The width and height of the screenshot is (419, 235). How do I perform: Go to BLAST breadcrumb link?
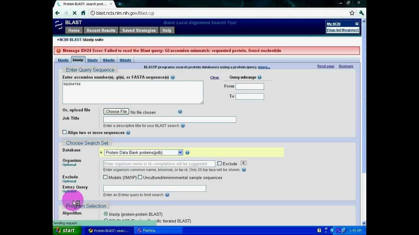tap(75, 40)
